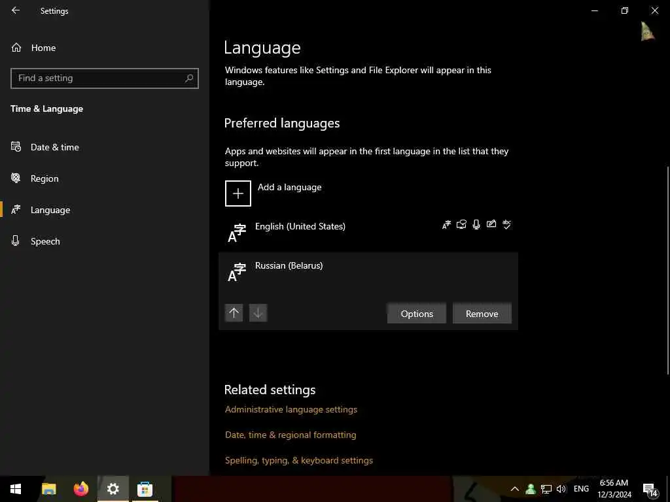Image resolution: width=670 pixels, height=502 pixels.
Task: Switch input language via ENG indicator
Action: pyautogui.click(x=581, y=489)
